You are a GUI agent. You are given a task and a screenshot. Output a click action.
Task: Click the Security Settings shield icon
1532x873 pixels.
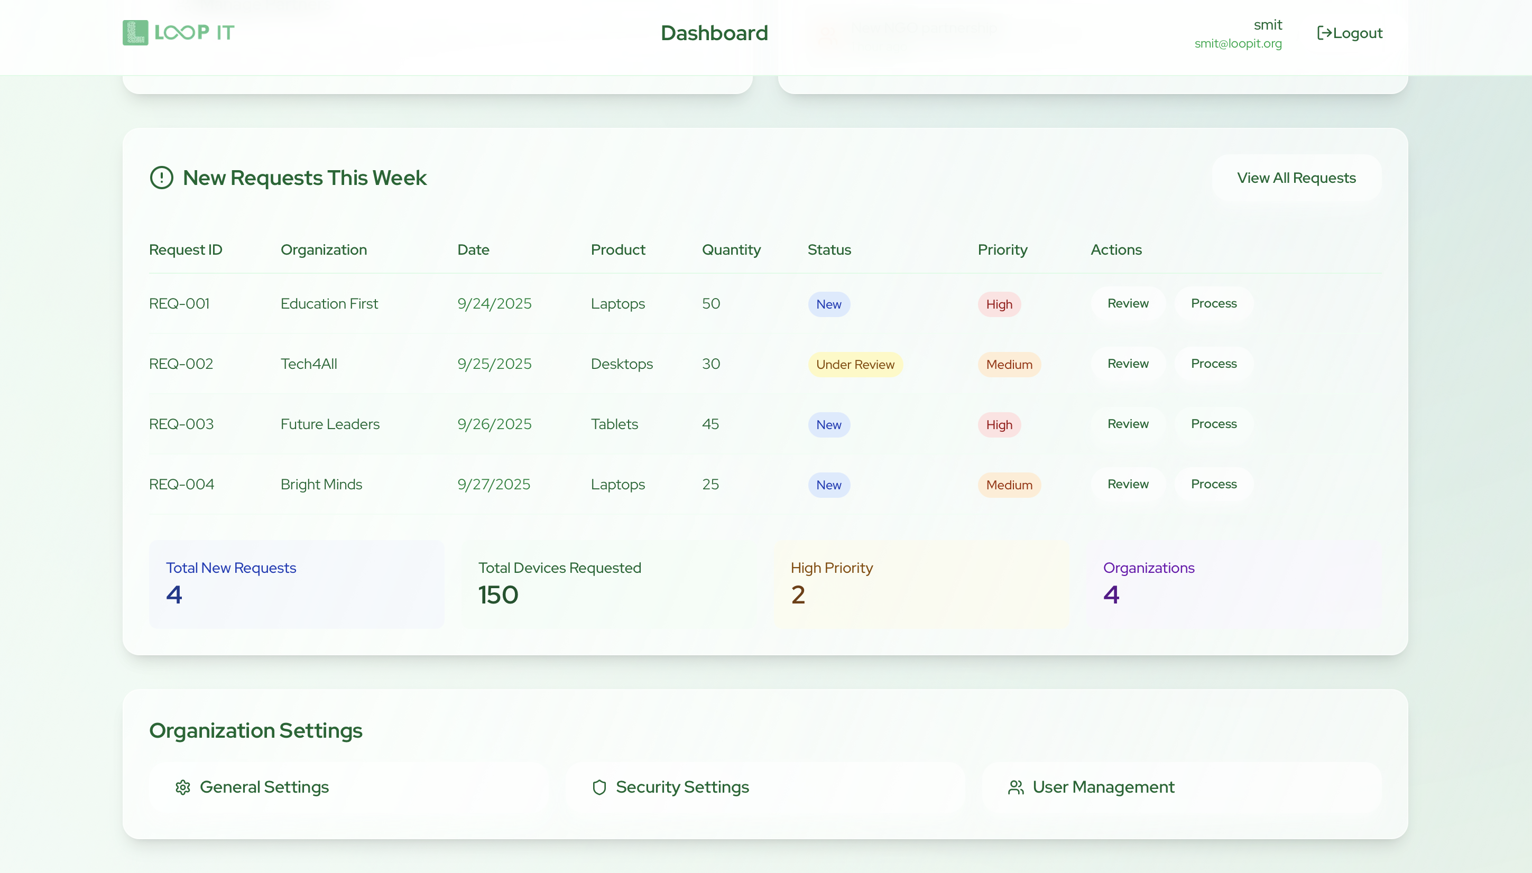tap(599, 787)
